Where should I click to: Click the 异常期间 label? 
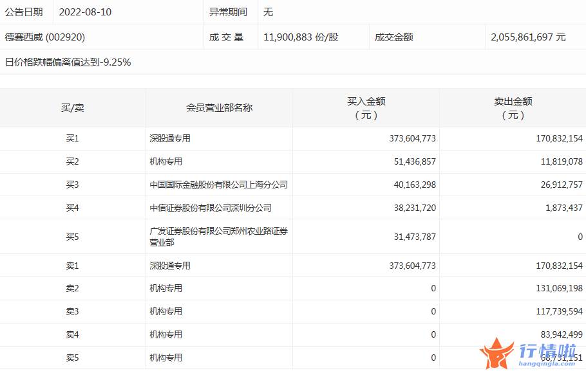click(229, 12)
